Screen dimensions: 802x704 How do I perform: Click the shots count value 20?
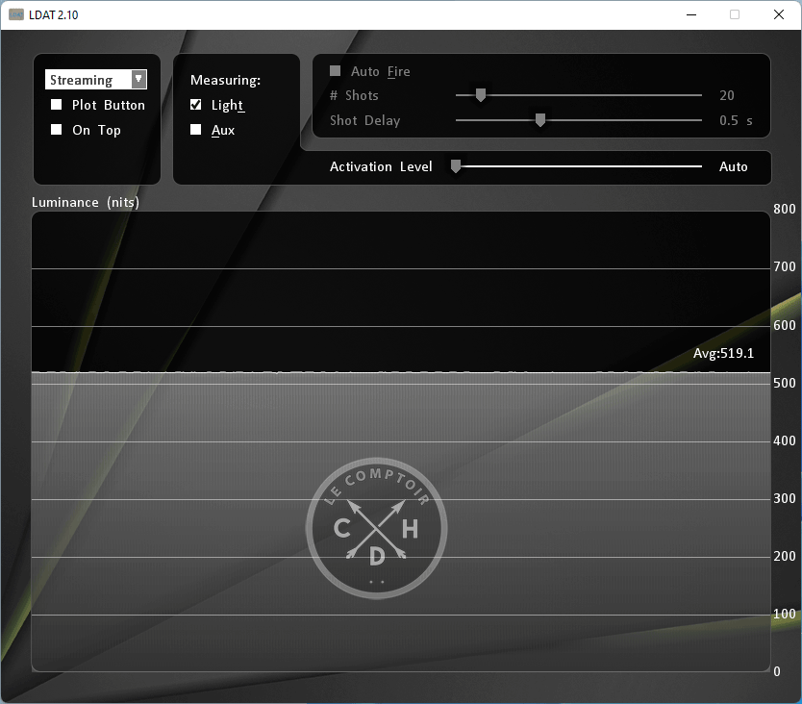[x=727, y=95]
